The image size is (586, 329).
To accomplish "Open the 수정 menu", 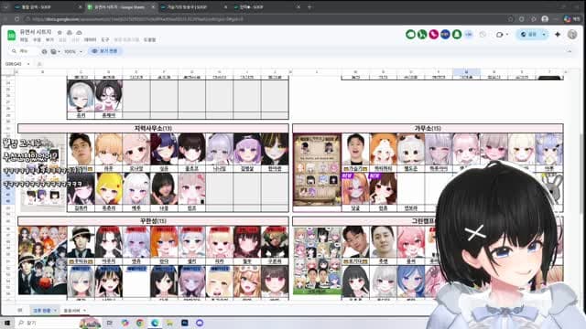I will pyautogui.click(x=37, y=39).
